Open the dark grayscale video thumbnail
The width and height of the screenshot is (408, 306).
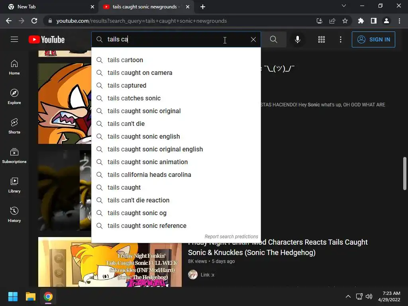65,190
